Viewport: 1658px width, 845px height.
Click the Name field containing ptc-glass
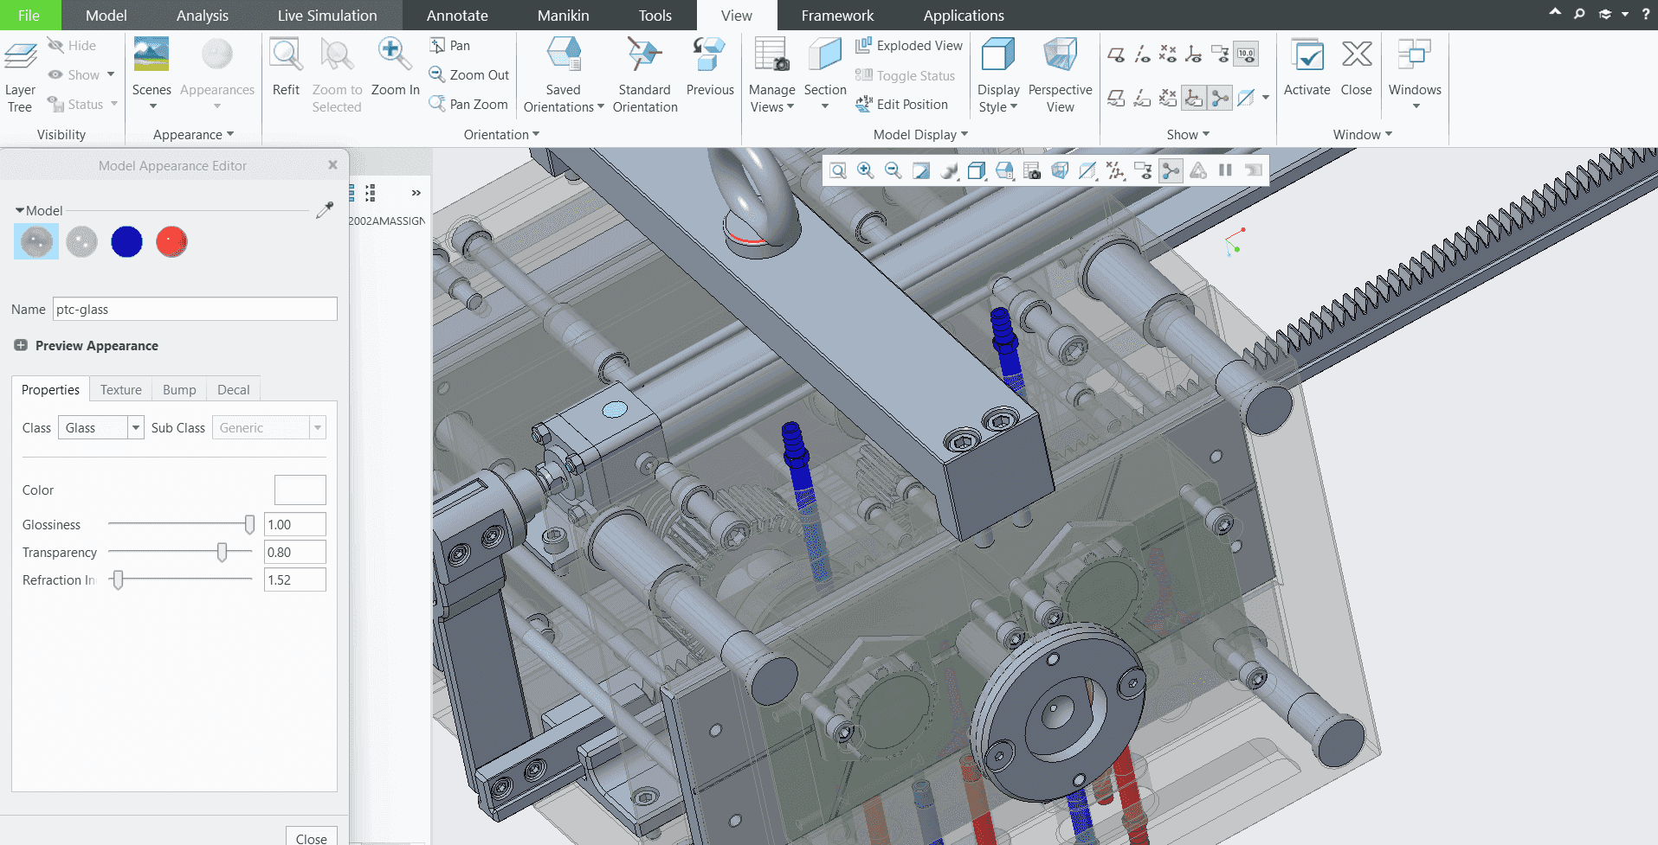click(x=195, y=309)
